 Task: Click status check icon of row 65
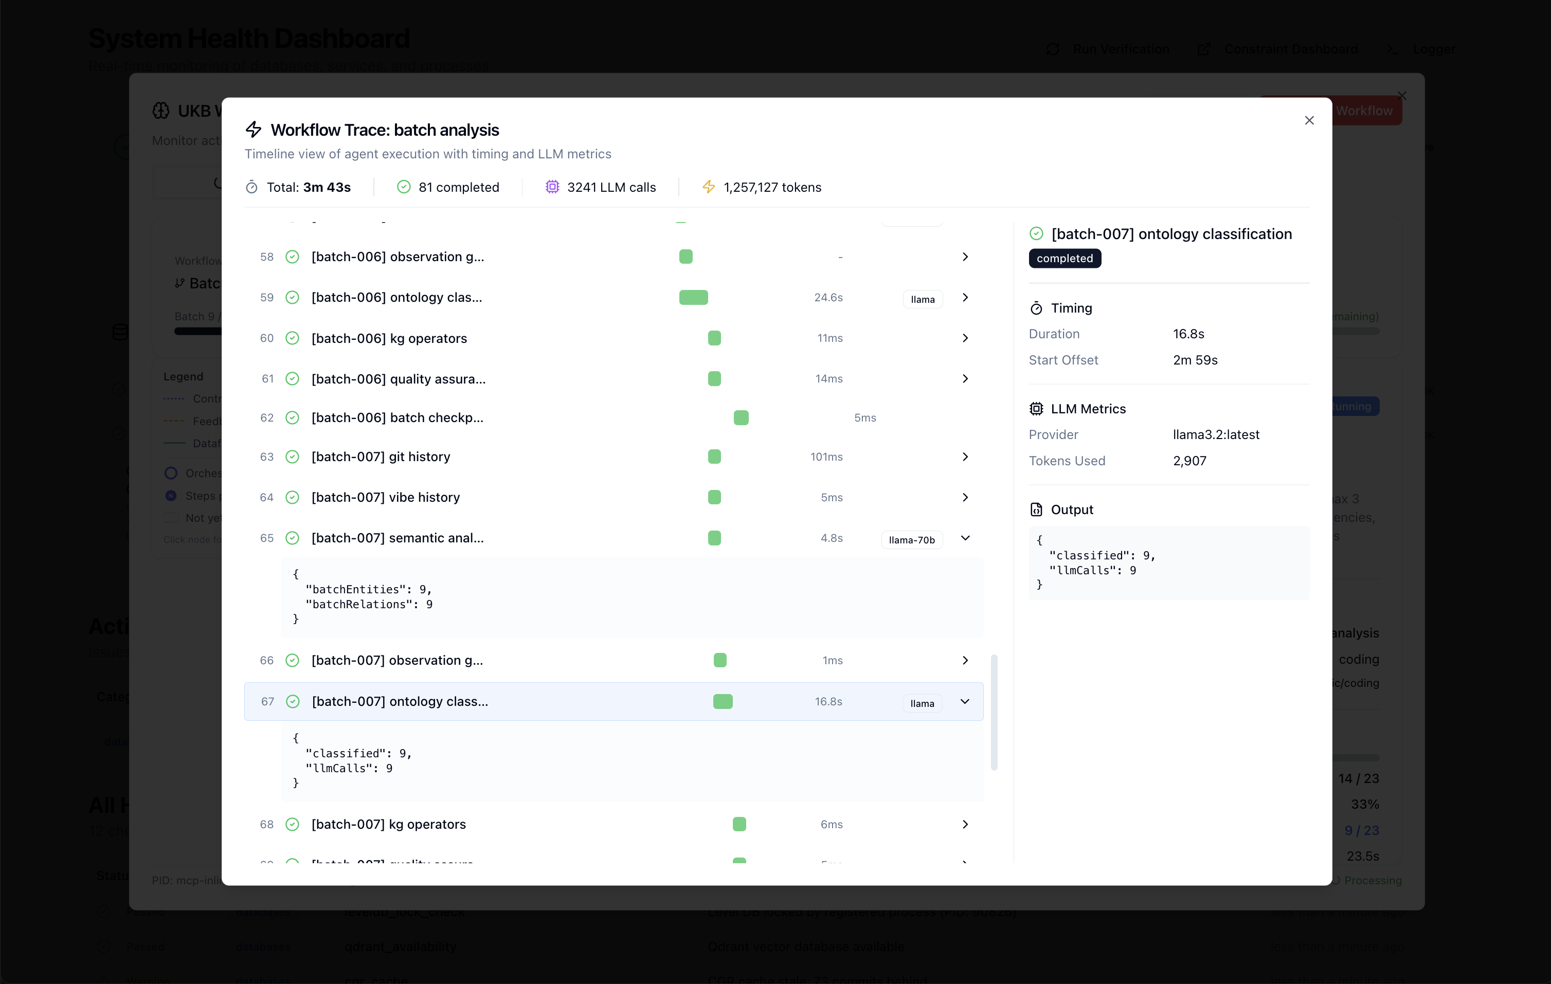293,538
